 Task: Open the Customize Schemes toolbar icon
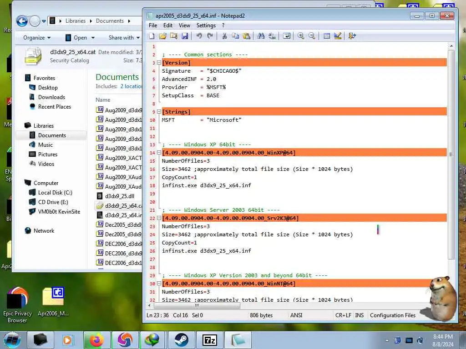pos(337,36)
